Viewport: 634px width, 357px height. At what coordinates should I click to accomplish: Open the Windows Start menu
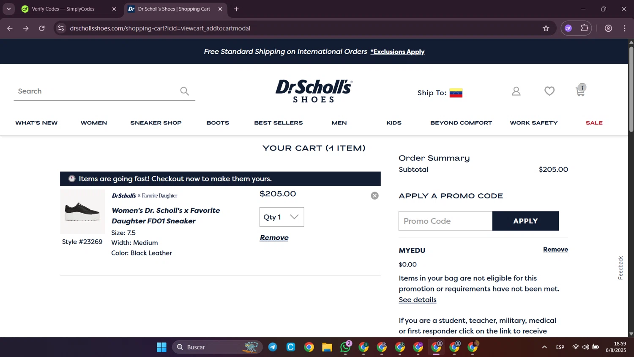click(161, 347)
